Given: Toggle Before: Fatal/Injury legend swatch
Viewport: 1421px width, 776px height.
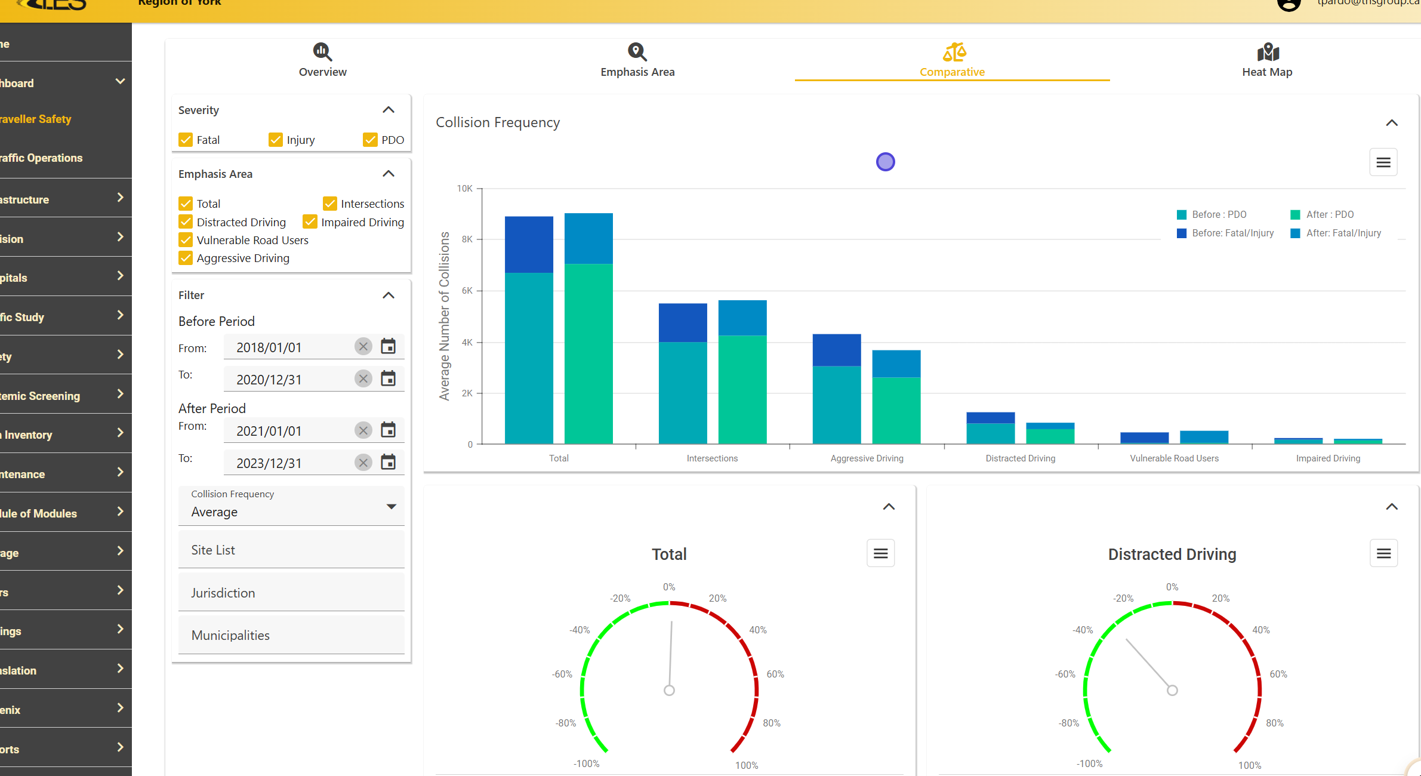Looking at the screenshot, I should point(1181,233).
